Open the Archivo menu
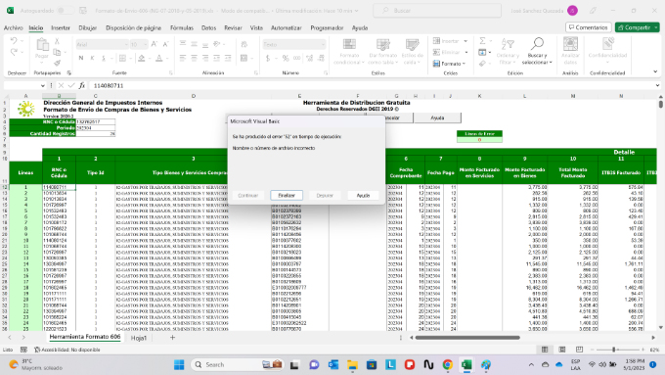665x375 pixels. pos(13,28)
